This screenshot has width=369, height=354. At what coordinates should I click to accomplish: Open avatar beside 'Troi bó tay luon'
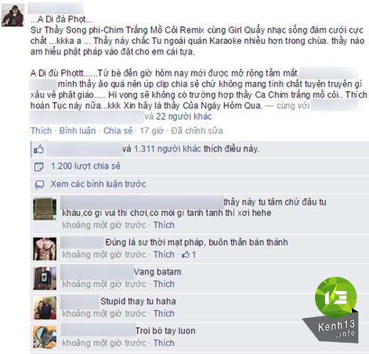point(45,337)
